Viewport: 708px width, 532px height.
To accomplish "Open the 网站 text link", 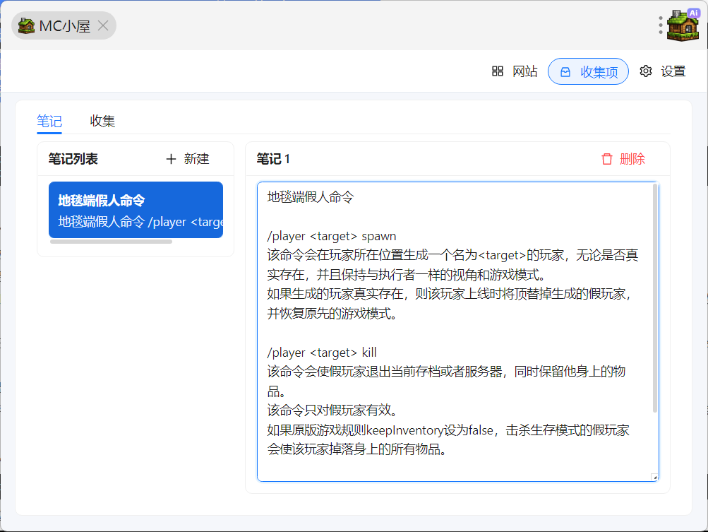I will pyautogui.click(x=524, y=71).
